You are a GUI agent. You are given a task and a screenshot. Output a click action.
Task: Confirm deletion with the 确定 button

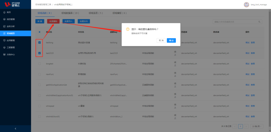[171, 40]
